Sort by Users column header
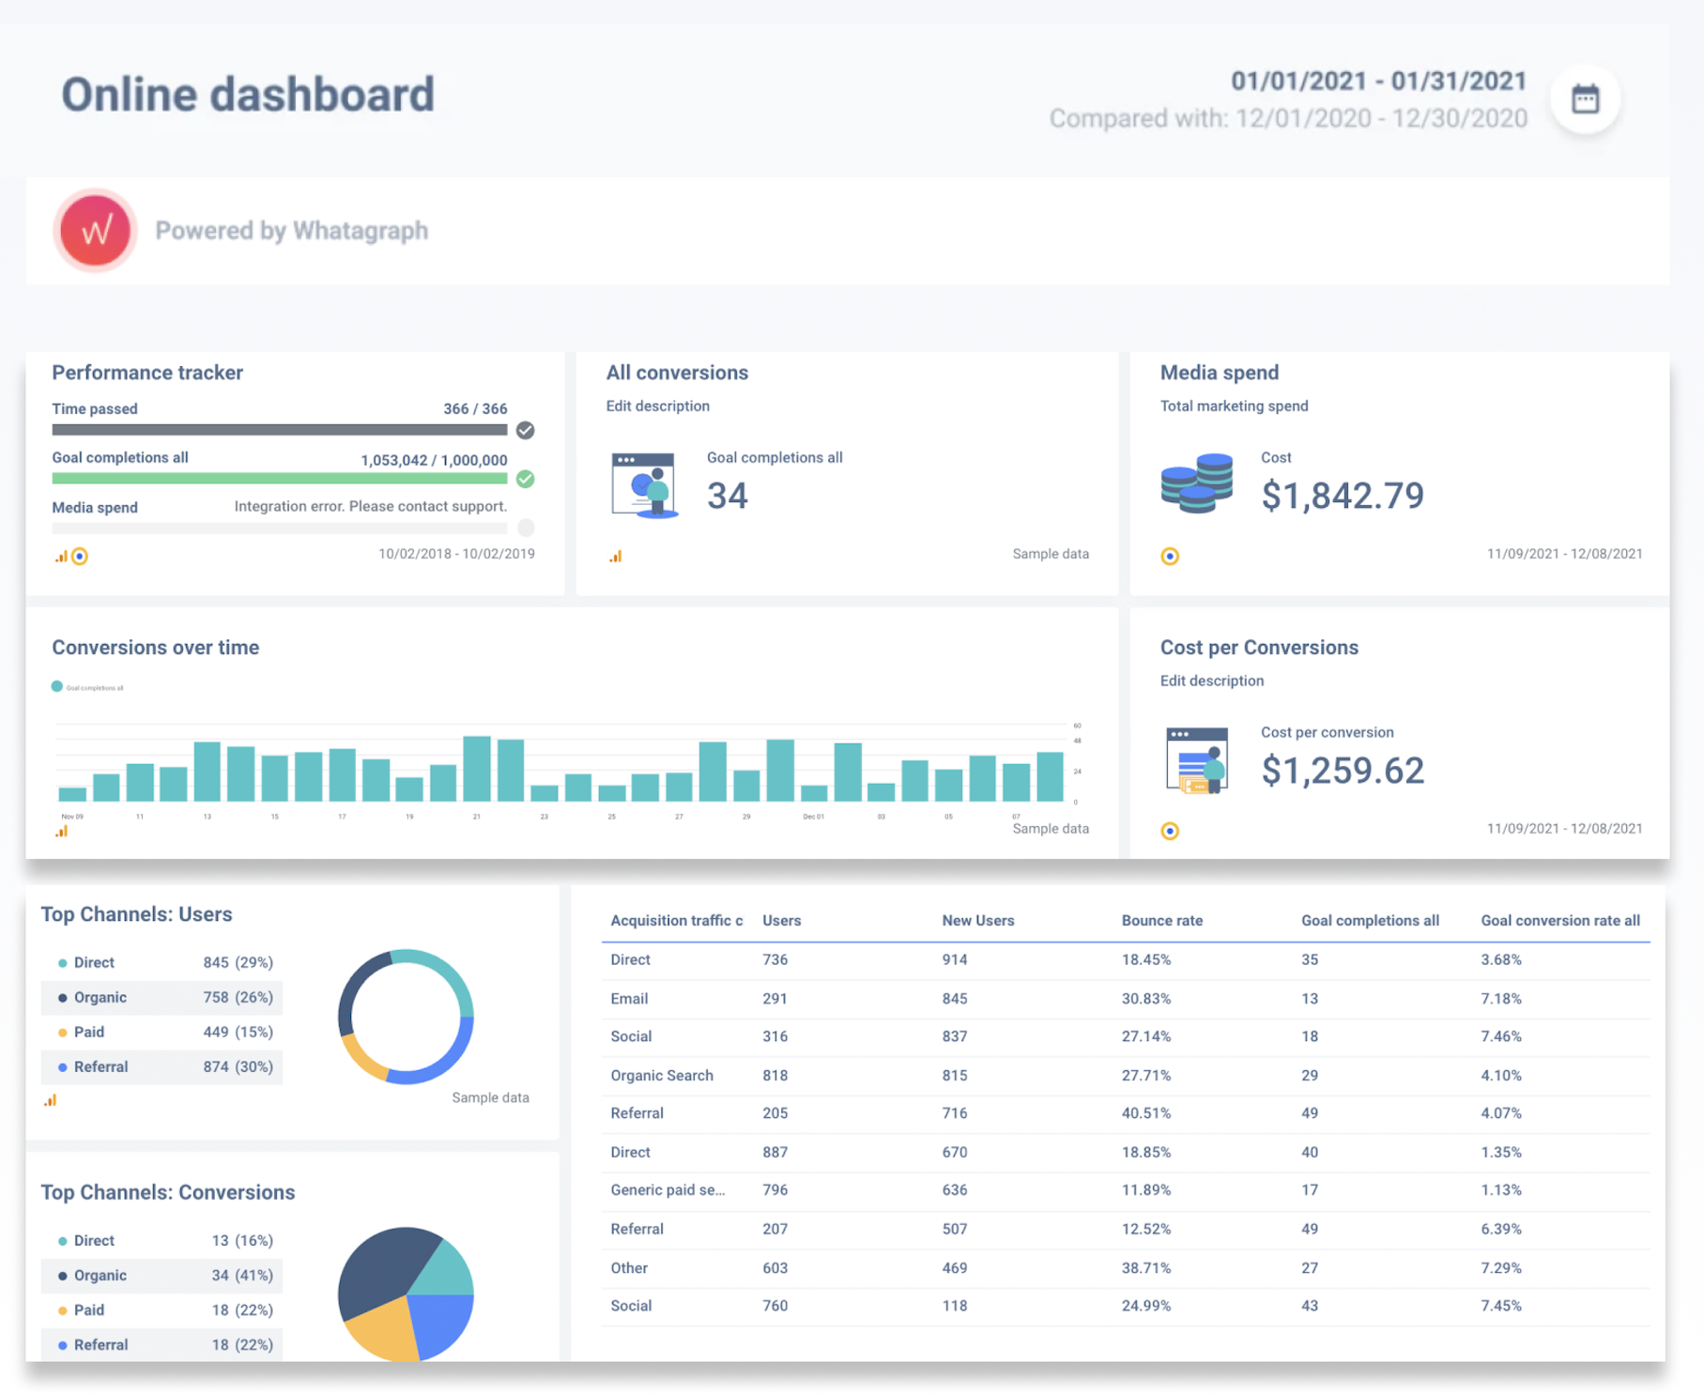 coord(781,921)
